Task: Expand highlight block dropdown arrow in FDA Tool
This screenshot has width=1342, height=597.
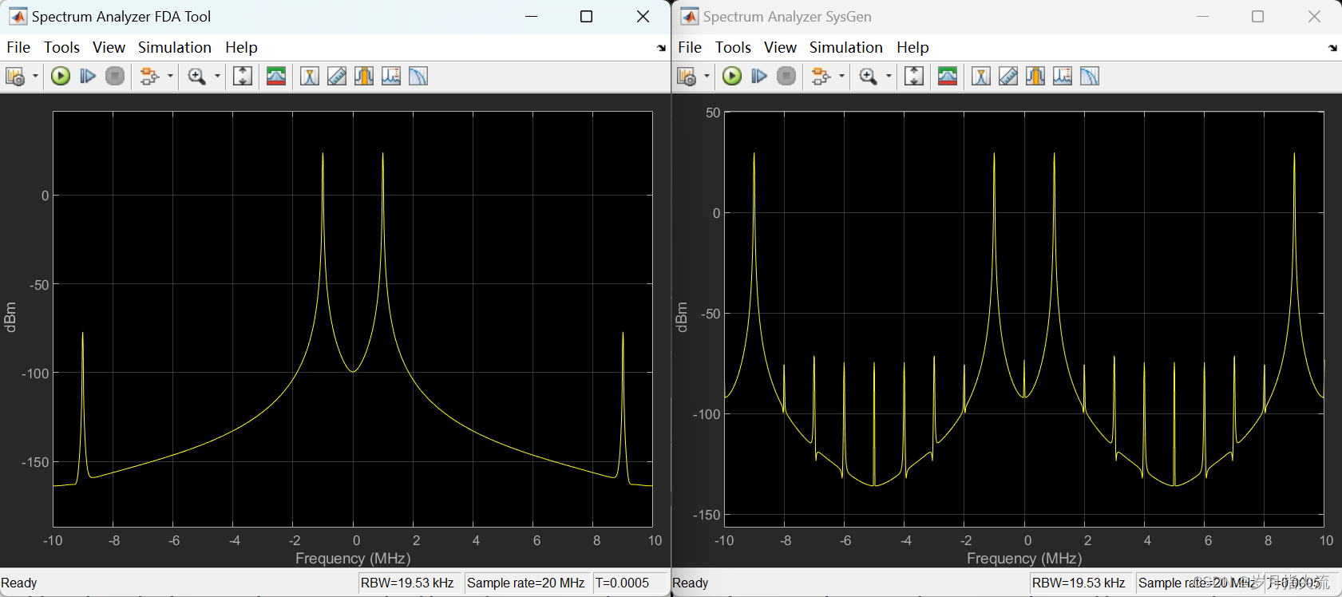Action: tap(170, 77)
